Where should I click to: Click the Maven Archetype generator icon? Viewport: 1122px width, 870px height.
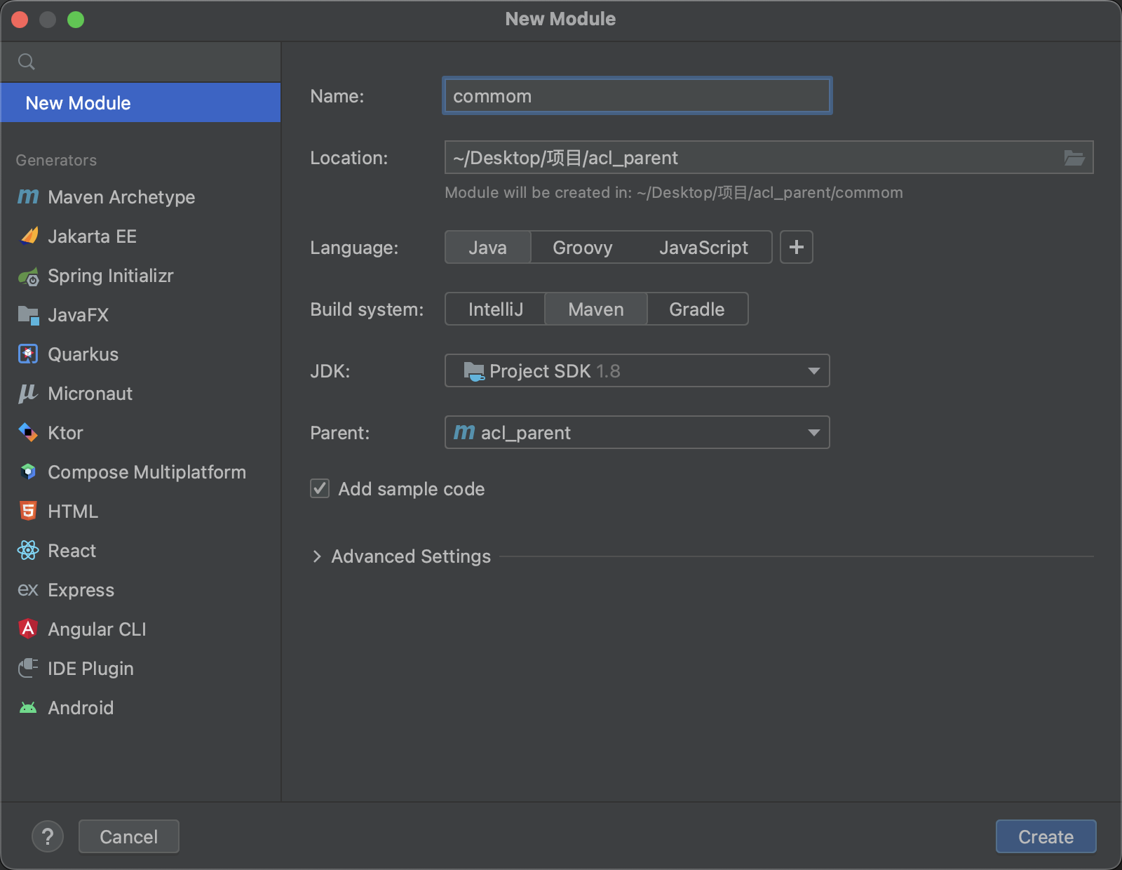point(28,197)
